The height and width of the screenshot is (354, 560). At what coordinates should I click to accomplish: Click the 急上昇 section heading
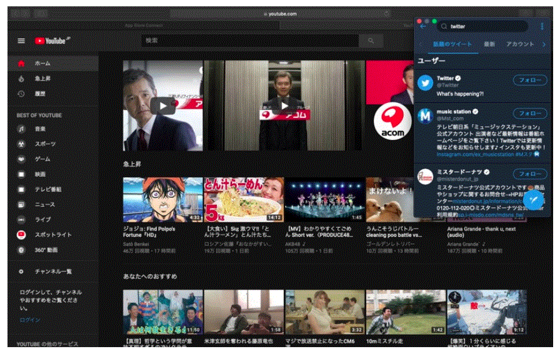132,164
